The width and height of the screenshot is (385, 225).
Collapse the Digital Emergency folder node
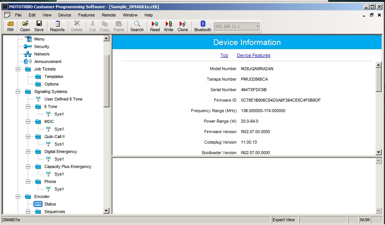click(28, 152)
